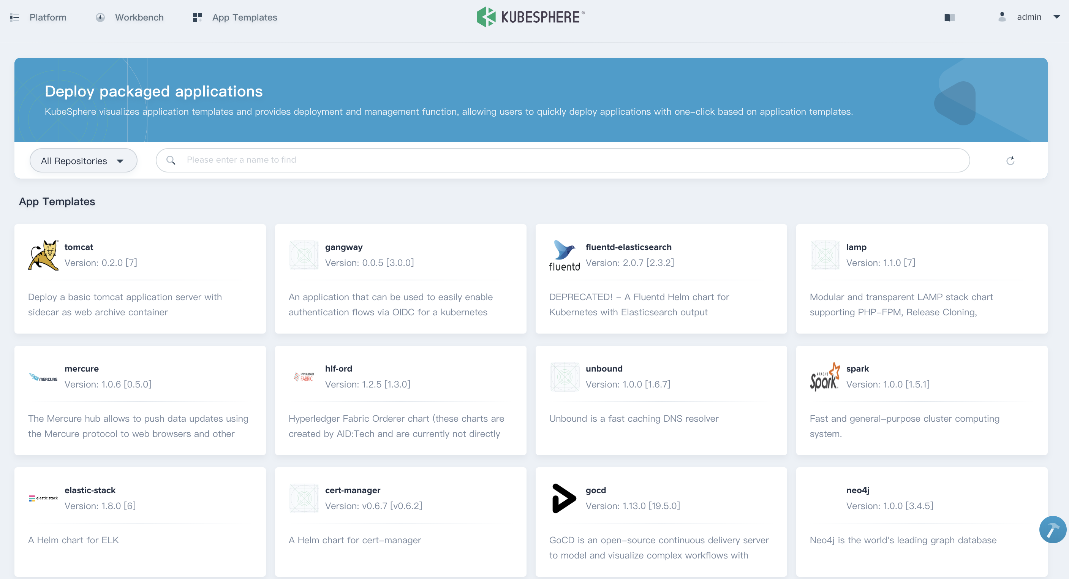Open the cert-manager app template title
The image size is (1069, 579).
353,490
